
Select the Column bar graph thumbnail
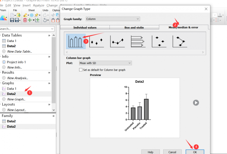click(x=76, y=41)
